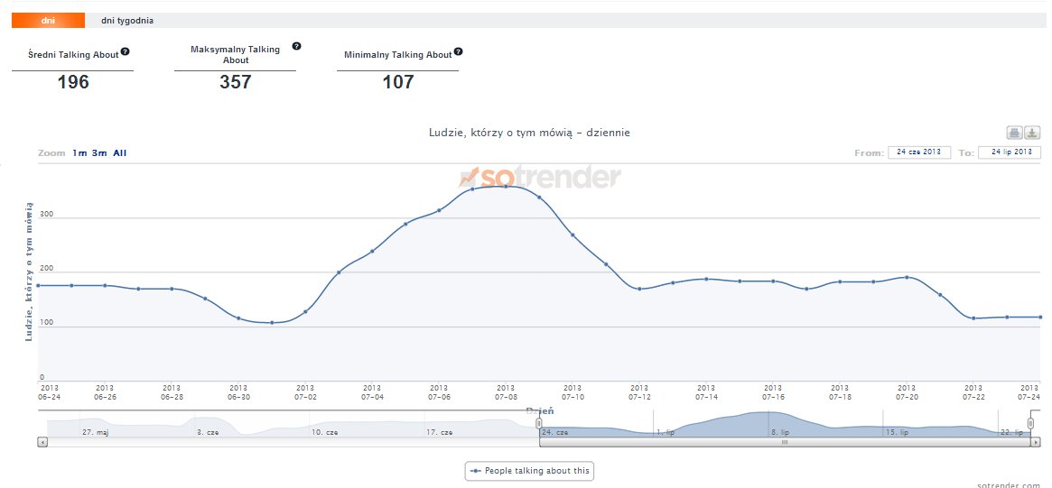Toggle the 'People talking about this' legend series
Screen dimensions: 1052x488
tap(530, 471)
